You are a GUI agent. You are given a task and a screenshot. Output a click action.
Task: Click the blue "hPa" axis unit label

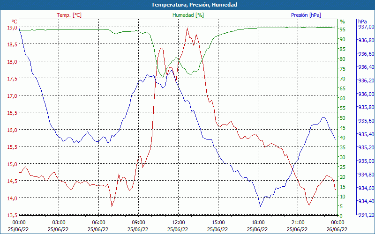(x=362, y=22)
